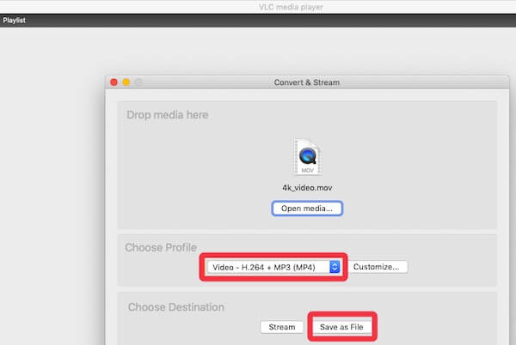This screenshot has width=516, height=345.
Task: Close the Convert & Stream window
Action: [x=114, y=82]
